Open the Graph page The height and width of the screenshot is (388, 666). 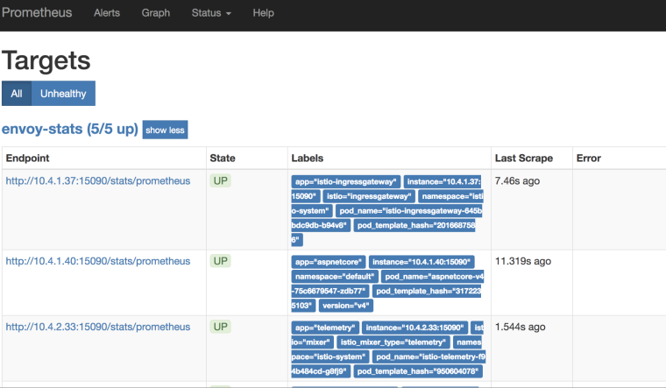[155, 13]
